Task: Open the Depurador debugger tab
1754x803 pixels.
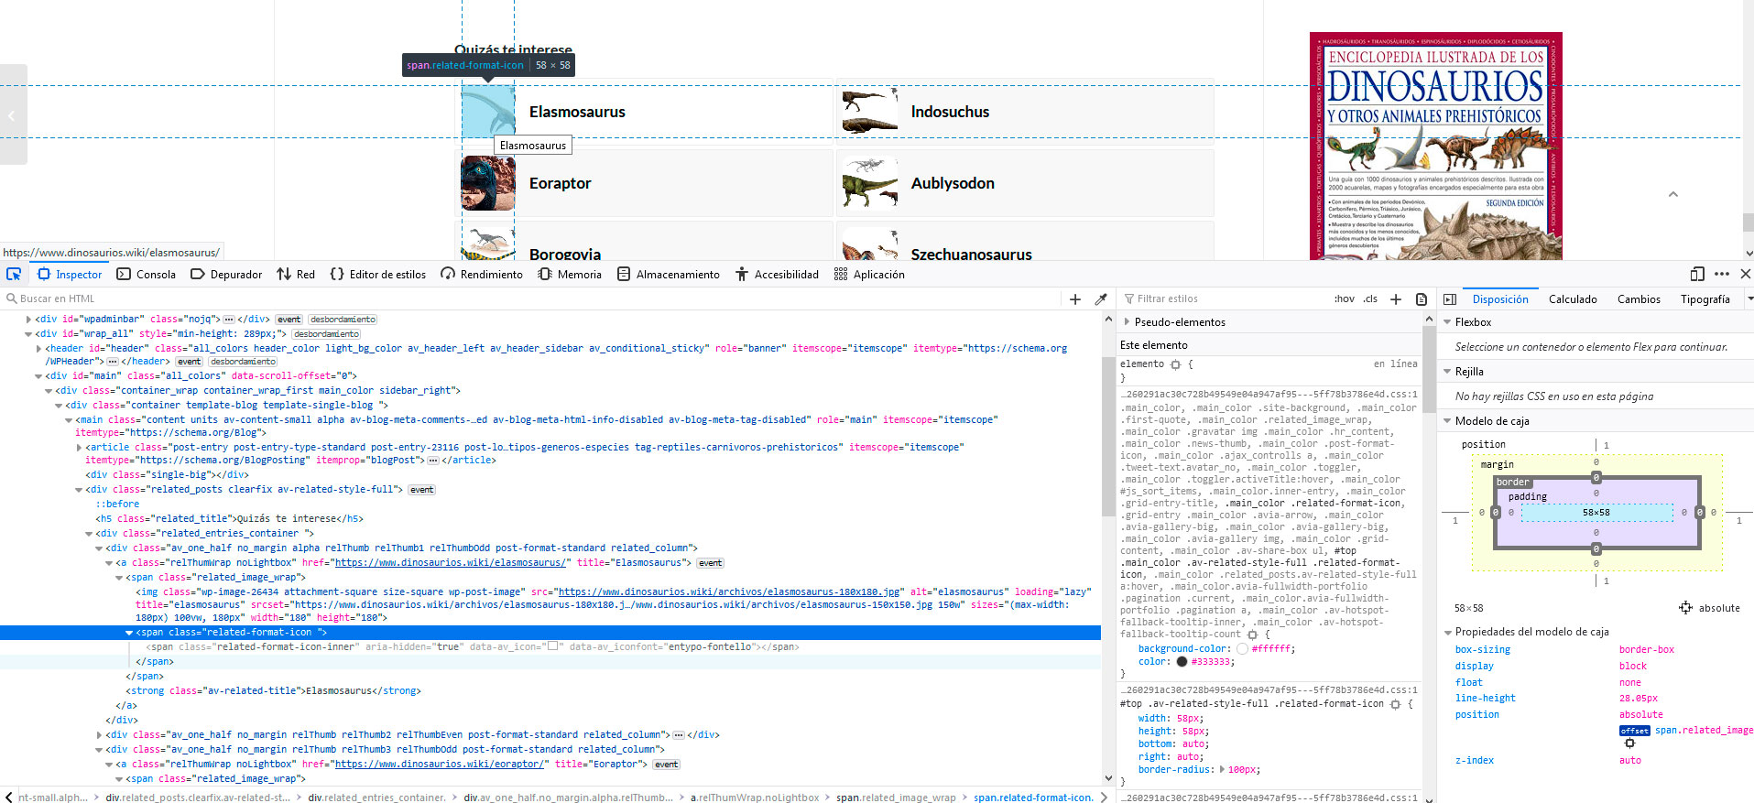Action: click(x=226, y=274)
